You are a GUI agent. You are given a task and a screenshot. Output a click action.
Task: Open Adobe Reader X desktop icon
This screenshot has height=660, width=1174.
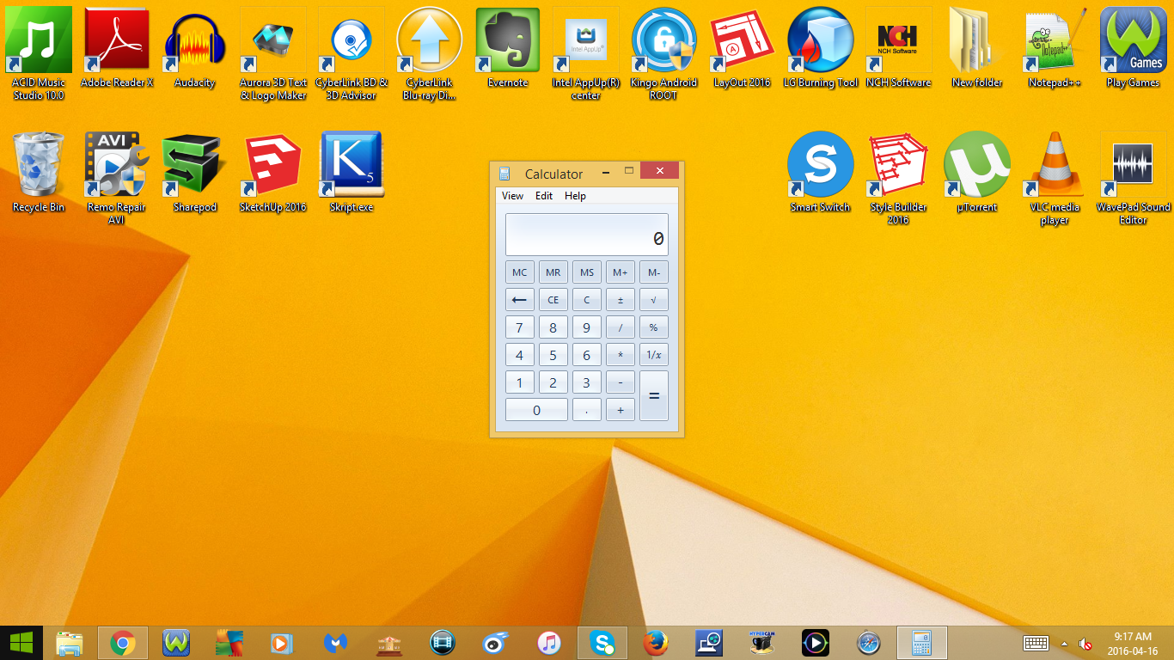coord(117,47)
